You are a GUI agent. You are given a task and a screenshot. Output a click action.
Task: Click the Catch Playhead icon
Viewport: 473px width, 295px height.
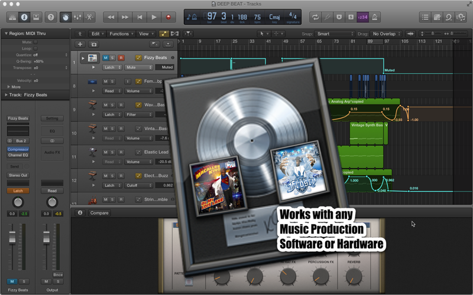point(188,34)
